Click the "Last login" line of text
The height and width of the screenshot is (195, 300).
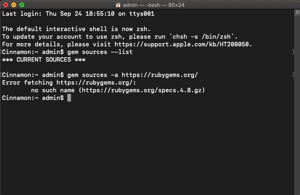(78, 14)
